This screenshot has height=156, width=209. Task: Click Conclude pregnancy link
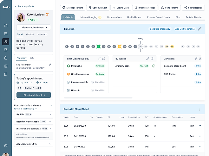[160, 29]
